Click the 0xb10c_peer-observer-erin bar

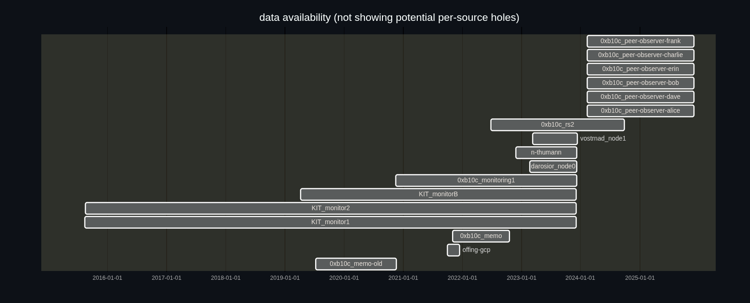coord(640,69)
